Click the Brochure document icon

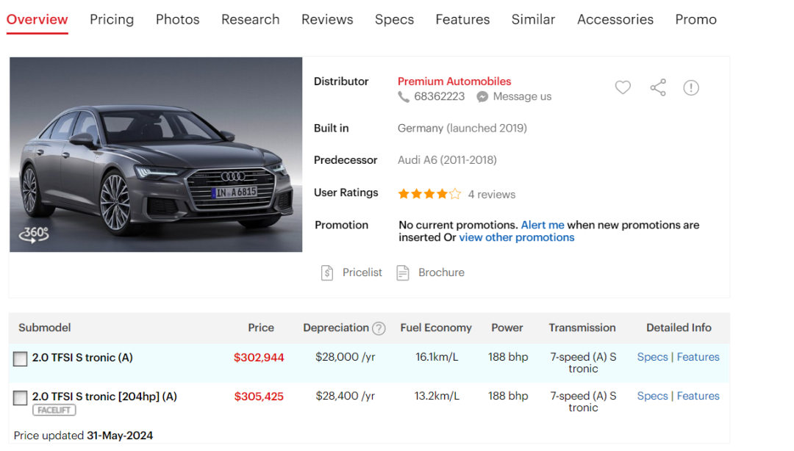click(403, 273)
